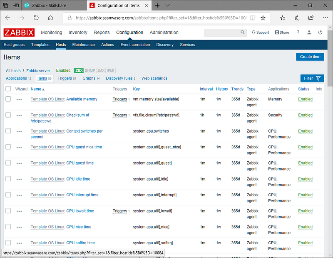The width and height of the screenshot is (333, 258).
Task: Check the CPU guest nice time checkbox
Action: tap(8, 147)
